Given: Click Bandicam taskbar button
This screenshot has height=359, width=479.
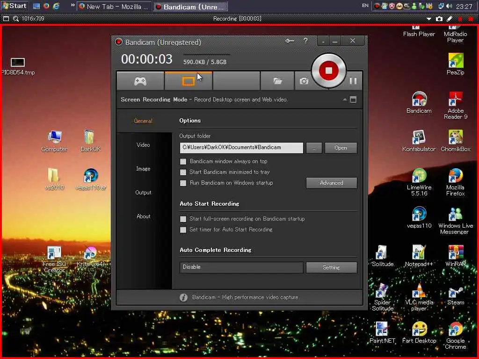Looking at the screenshot, I should pos(191,7).
